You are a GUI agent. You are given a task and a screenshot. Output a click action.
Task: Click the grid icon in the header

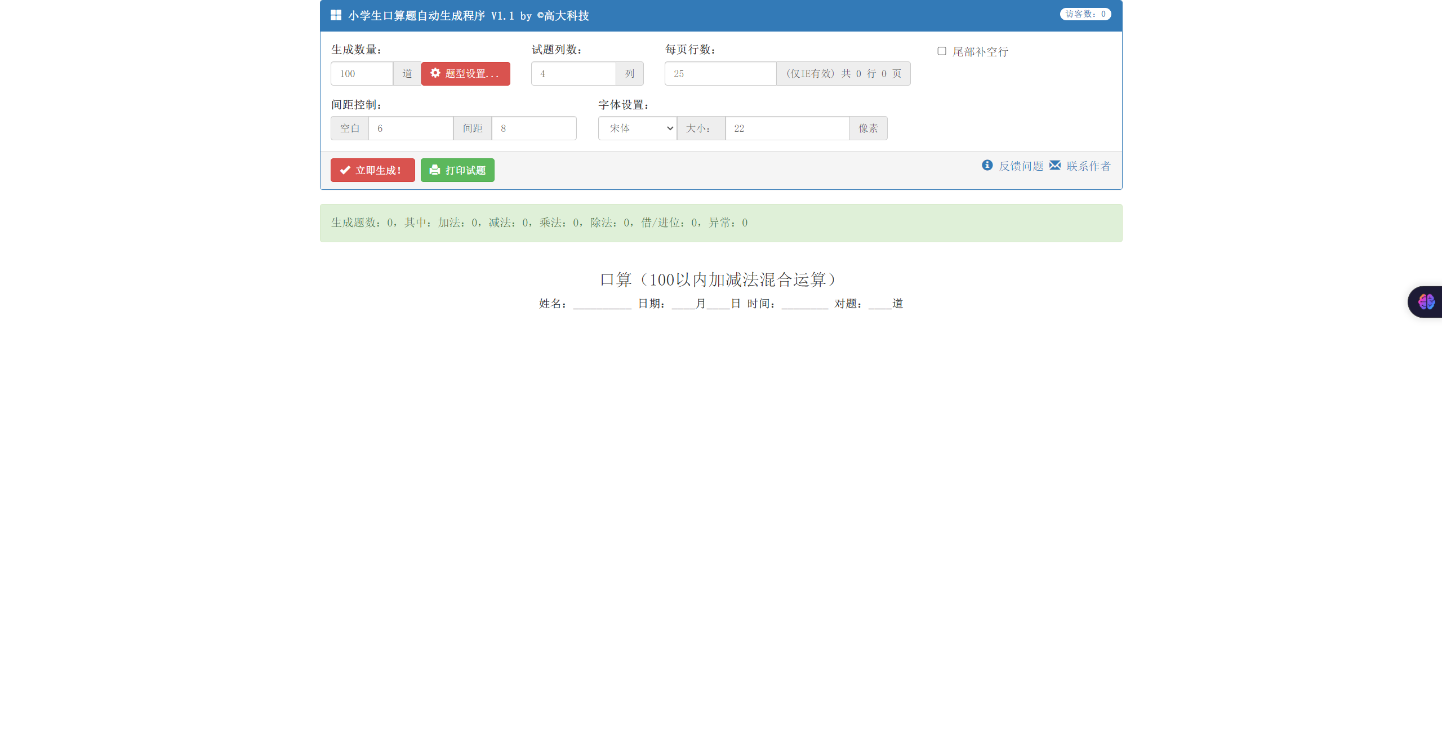point(335,15)
